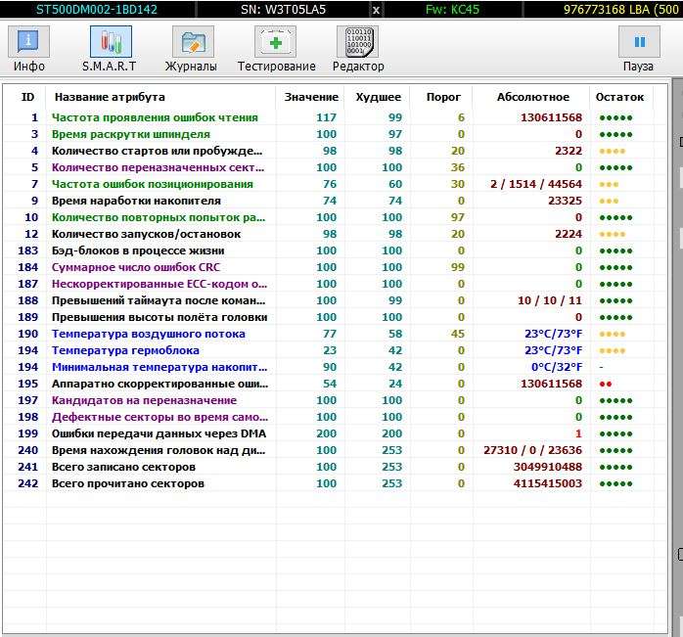Image resolution: width=683 pixels, height=637 pixels.
Task: Click the 976773168 LBA capacity label
Action: pyautogui.click(x=621, y=9)
